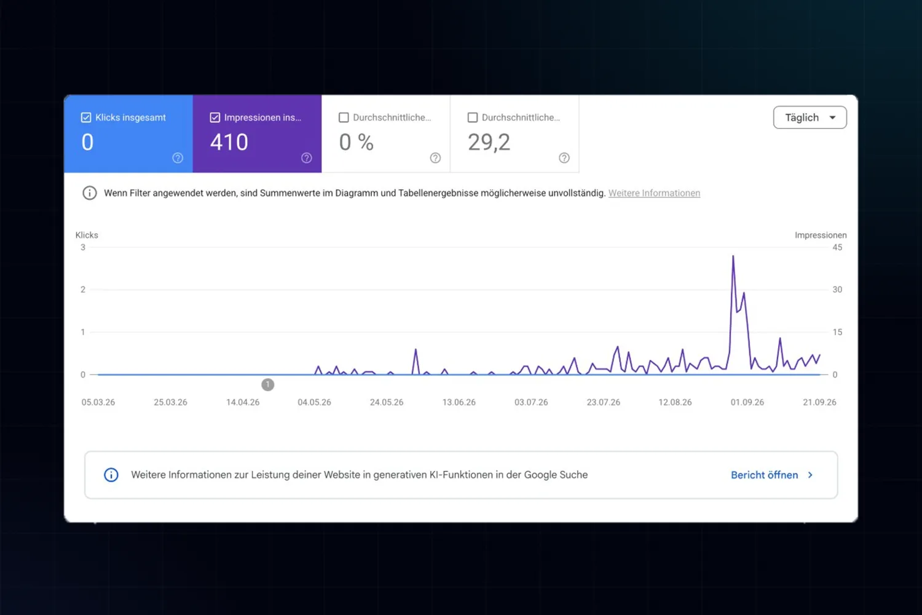Click the 01.09.26 date label
The width and height of the screenshot is (922, 615).
pos(747,402)
